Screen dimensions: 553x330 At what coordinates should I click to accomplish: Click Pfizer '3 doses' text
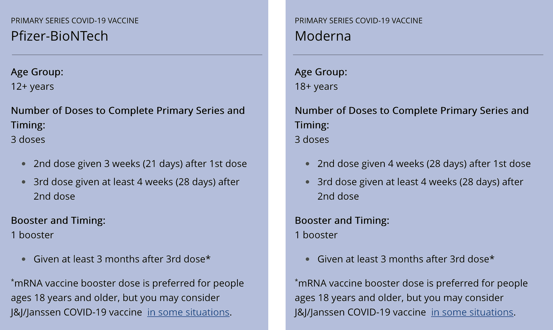(x=28, y=139)
